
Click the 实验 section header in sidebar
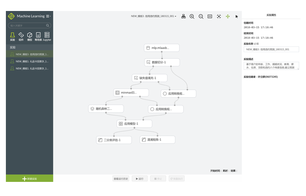tap(29, 47)
